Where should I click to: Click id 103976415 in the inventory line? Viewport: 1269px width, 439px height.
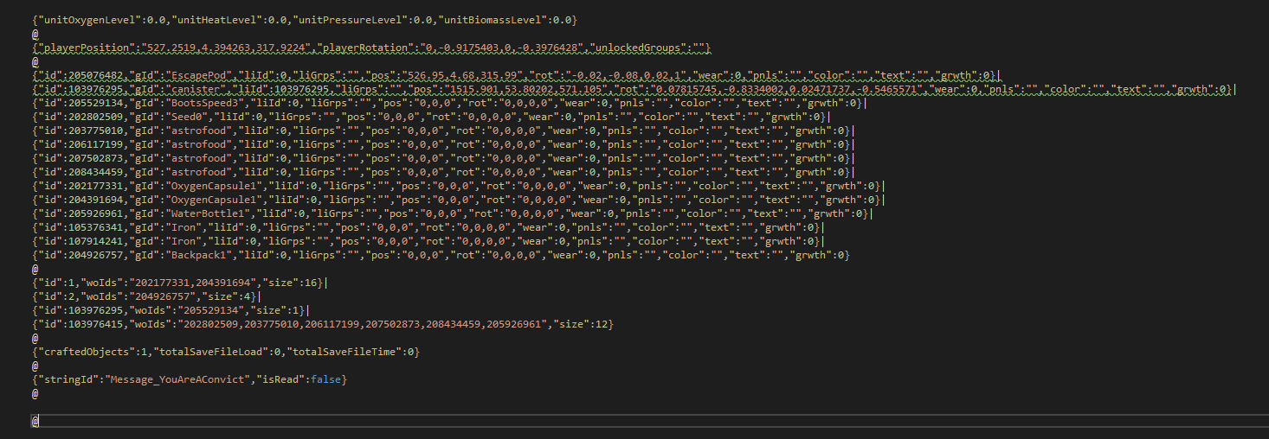point(96,323)
